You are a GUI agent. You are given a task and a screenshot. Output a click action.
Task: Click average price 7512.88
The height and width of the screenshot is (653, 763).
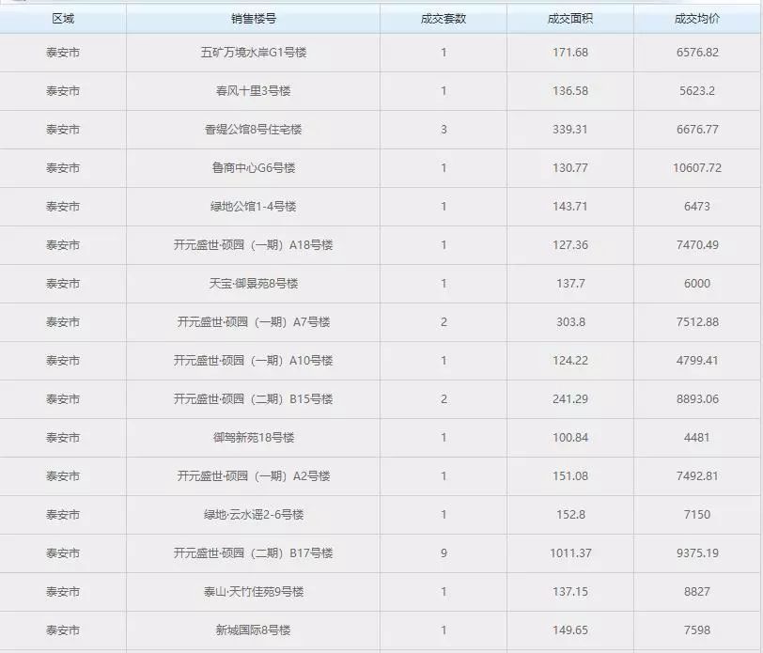pyautogui.click(x=697, y=322)
